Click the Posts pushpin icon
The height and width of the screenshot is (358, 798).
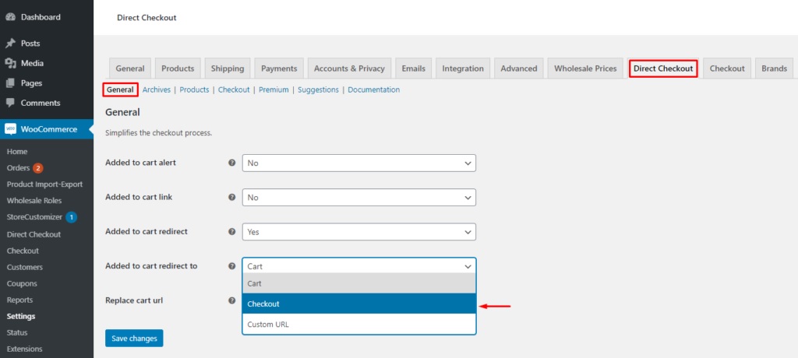[10, 44]
